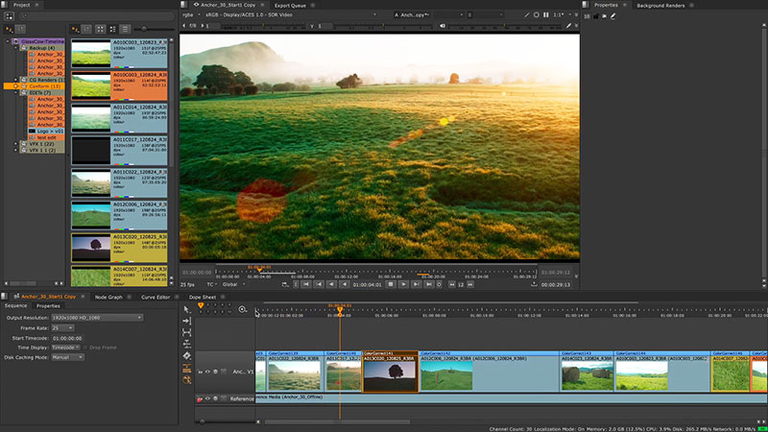
Task: Click the project layout icon beside search field
Action: pos(9,16)
